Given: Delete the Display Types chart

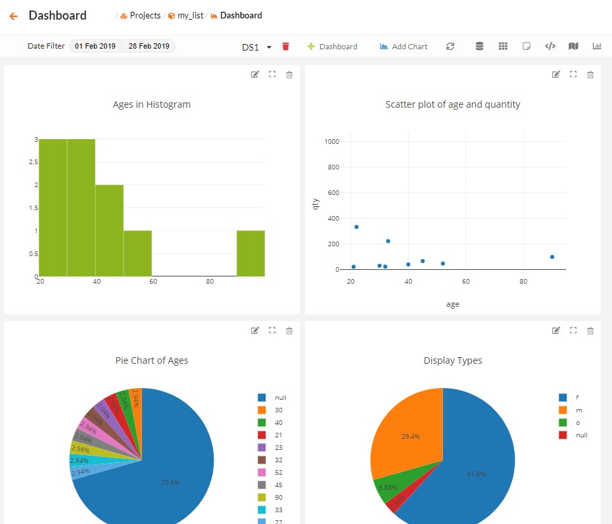Looking at the screenshot, I should 590,331.
